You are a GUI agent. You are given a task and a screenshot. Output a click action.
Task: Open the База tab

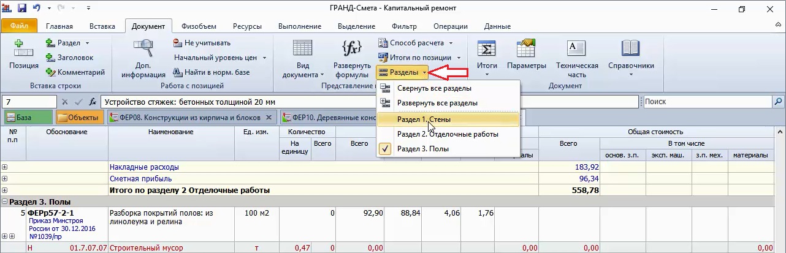(28, 117)
